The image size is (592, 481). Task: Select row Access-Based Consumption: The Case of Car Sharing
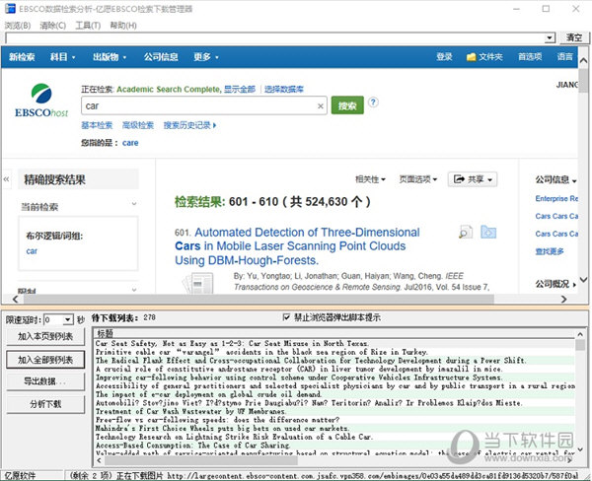point(335,446)
